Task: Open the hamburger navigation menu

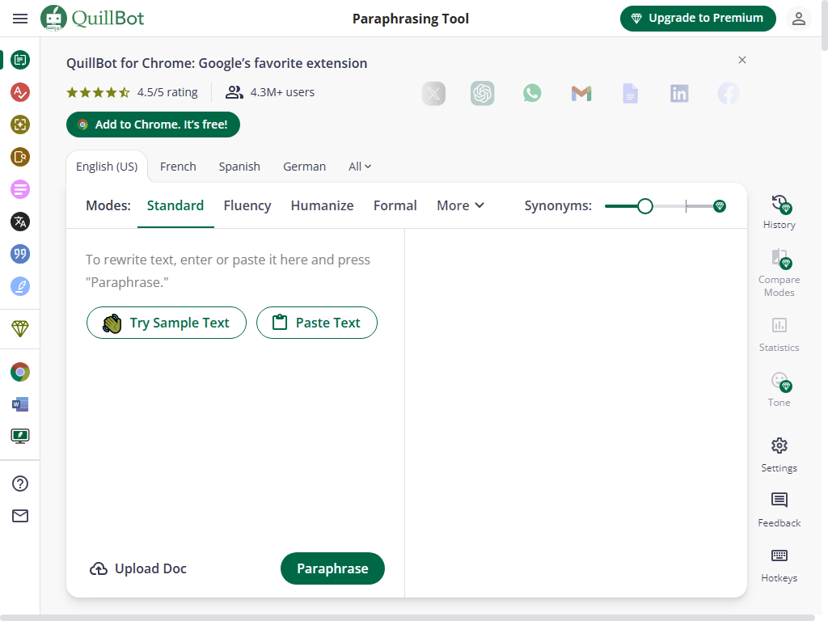Action: tap(20, 19)
